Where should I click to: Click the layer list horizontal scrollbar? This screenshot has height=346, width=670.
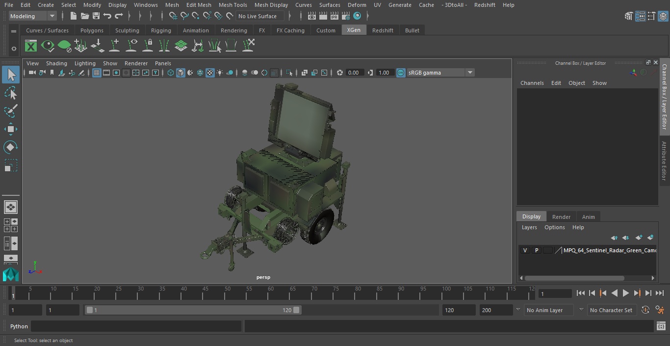coord(575,278)
